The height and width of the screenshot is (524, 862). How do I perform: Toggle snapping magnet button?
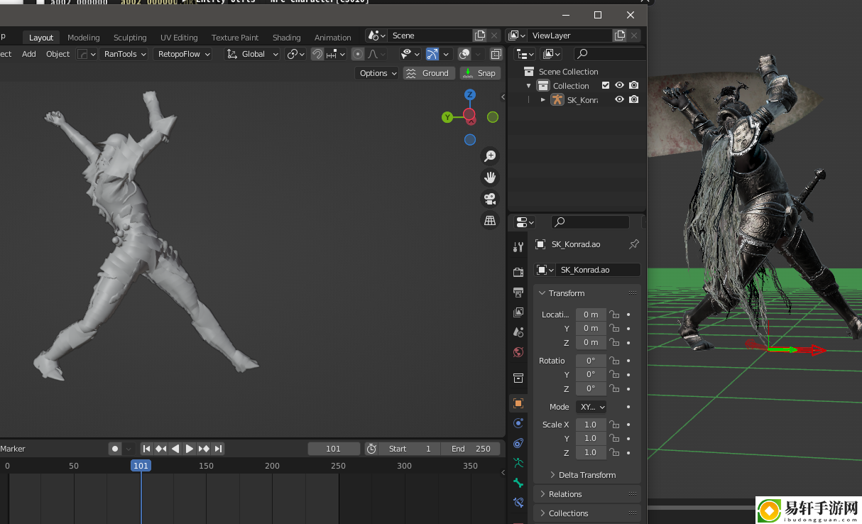point(317,54)
